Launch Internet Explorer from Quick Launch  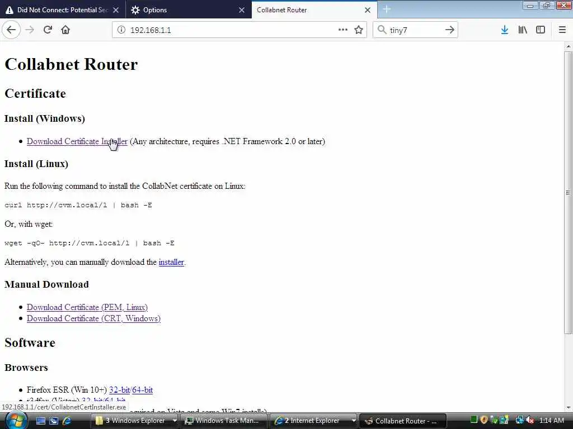pyautogui.click(x=67, y=421)
